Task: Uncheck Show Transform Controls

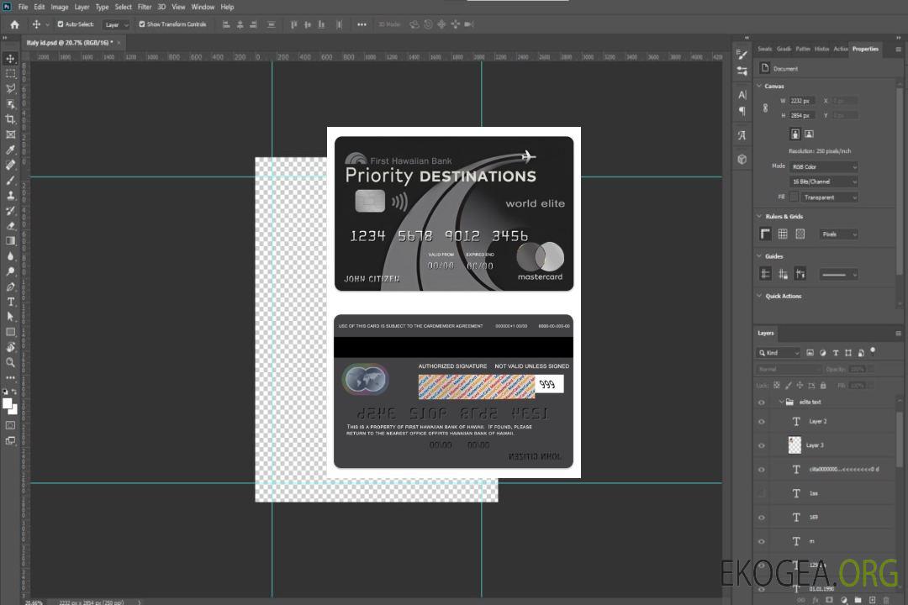Action: coord(141,24)
